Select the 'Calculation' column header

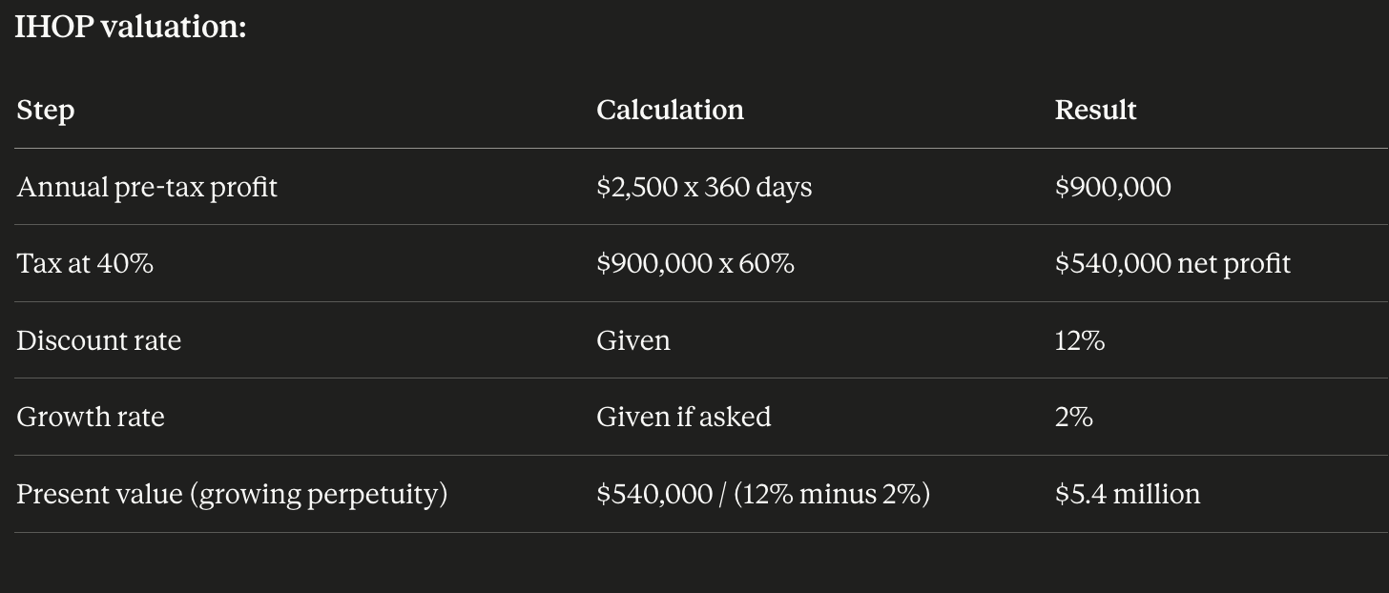pyautogui.click(x=670, y=110)
